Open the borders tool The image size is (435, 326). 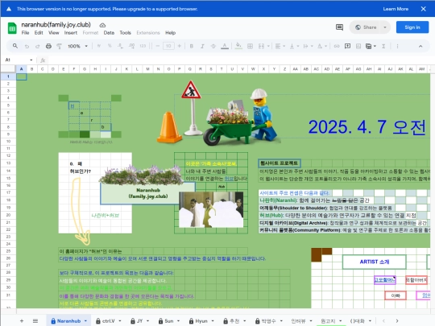250,46
